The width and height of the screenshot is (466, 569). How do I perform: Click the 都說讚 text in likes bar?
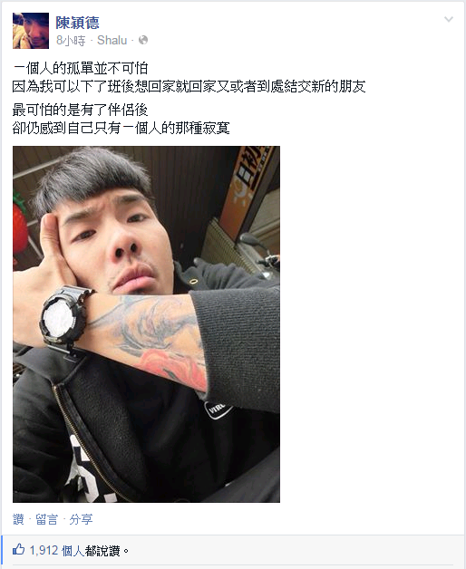[102, 551]
